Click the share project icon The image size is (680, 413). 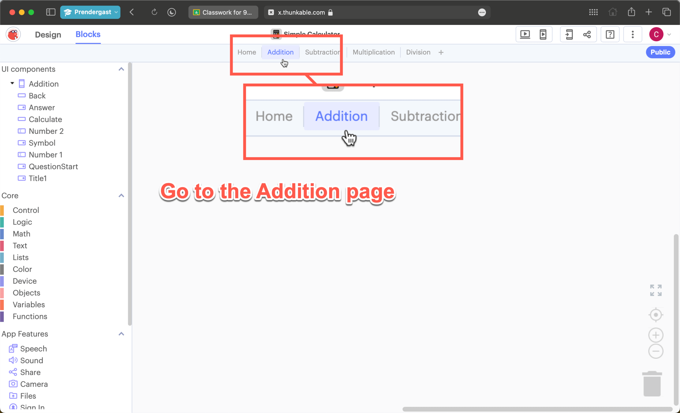point(587,34)
